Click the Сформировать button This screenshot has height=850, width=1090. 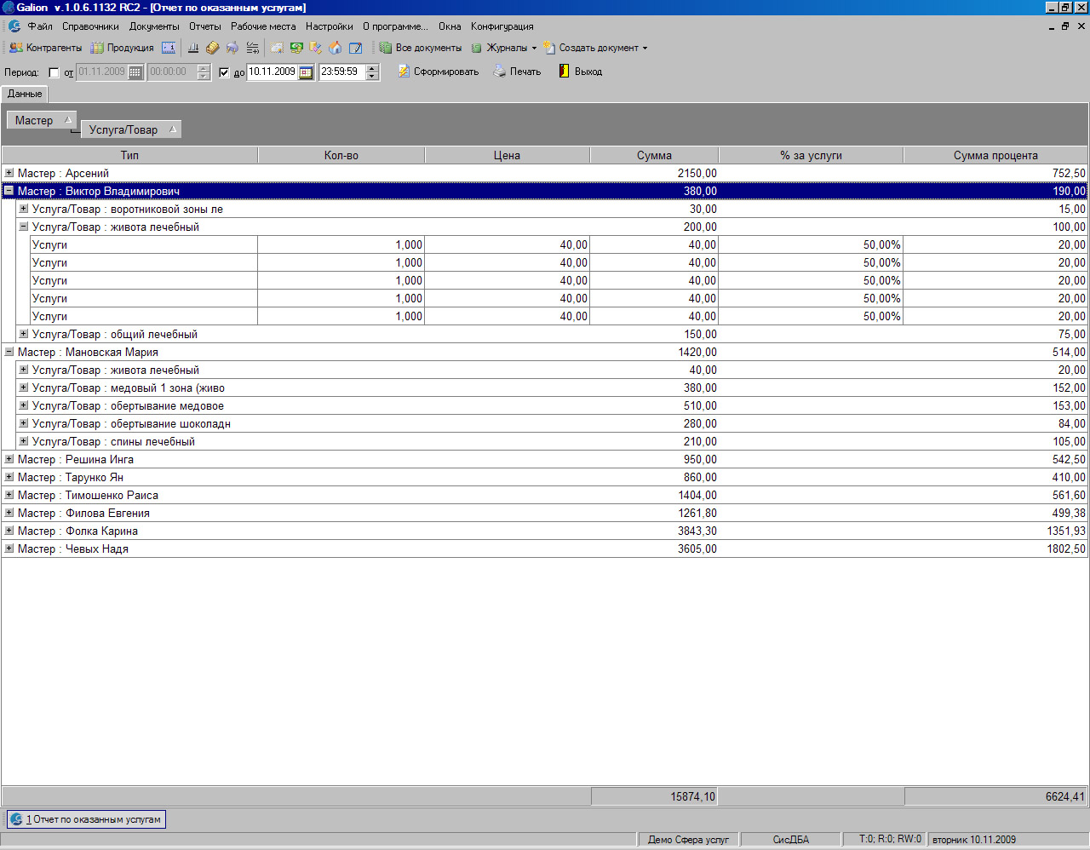439,72
